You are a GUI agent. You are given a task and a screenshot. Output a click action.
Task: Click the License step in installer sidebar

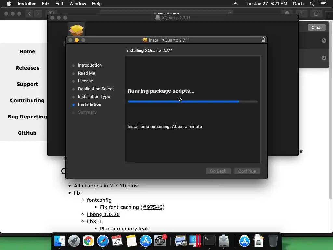(x=86, y=81)
